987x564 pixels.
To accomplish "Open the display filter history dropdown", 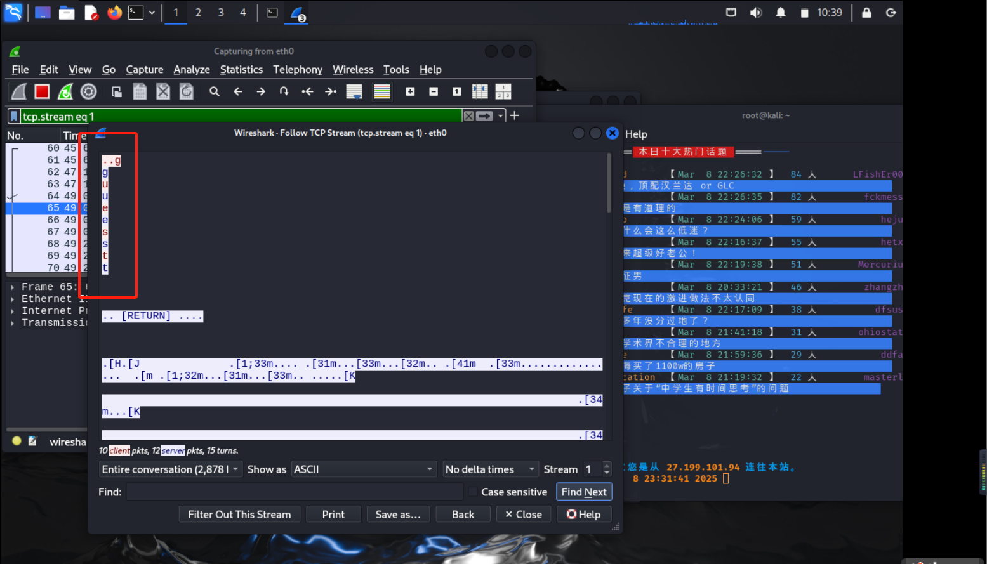I will coord(501,116).
